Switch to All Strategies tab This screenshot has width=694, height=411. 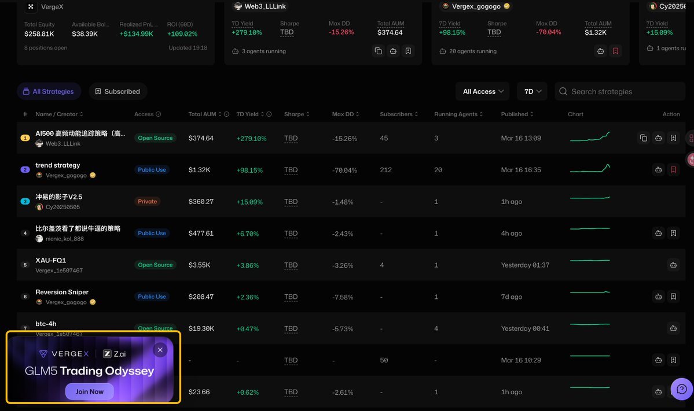(x=48, y=91)
